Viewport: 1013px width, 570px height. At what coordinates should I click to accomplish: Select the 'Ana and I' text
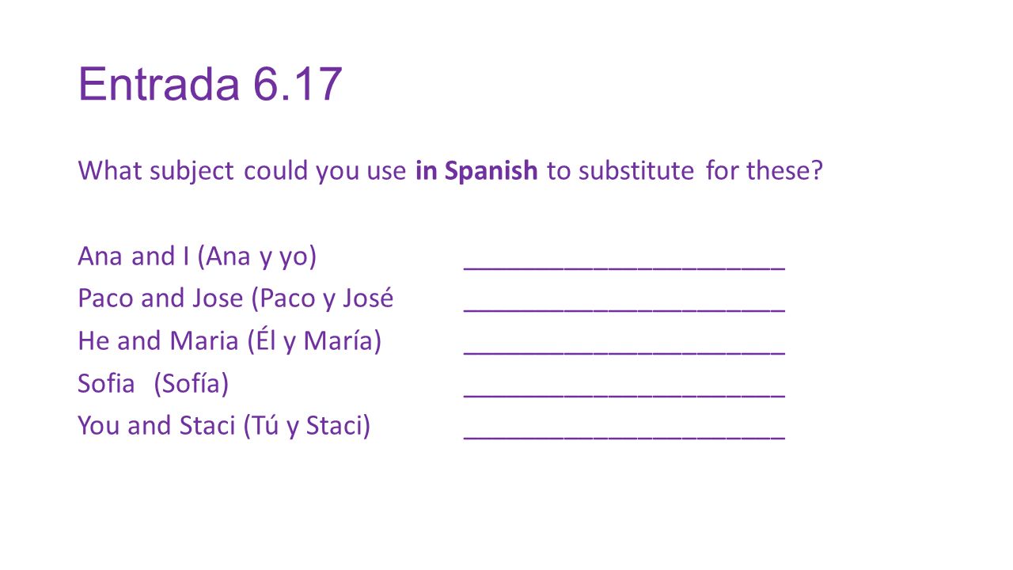coord(134,256)
